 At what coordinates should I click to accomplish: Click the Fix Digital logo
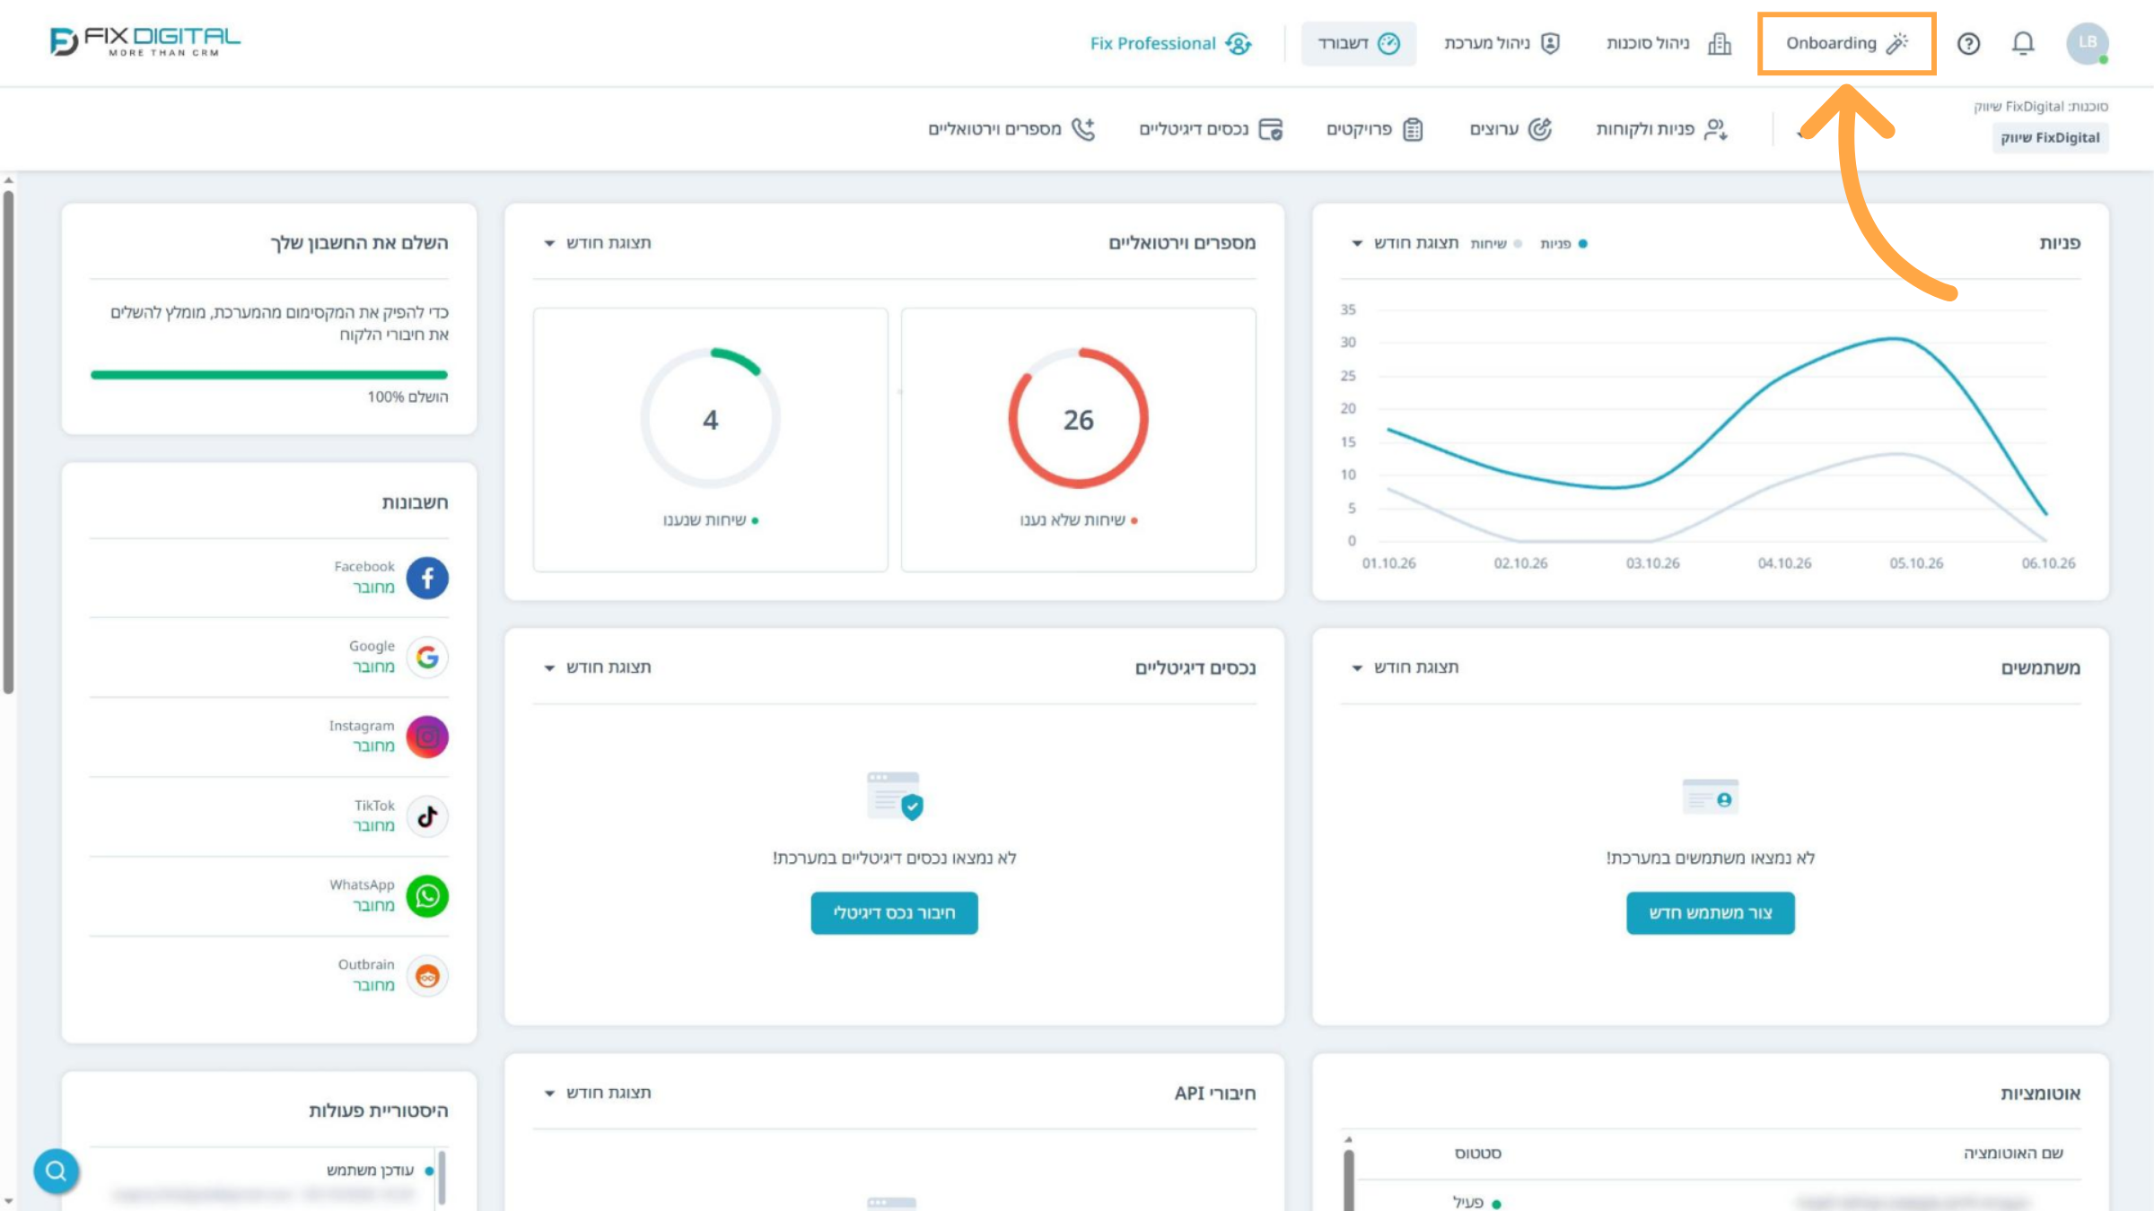145,41
